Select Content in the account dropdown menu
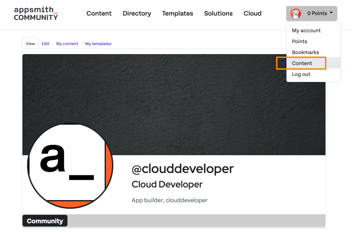The width and height of the screenshot is (352, 232). tap(313, 63)
